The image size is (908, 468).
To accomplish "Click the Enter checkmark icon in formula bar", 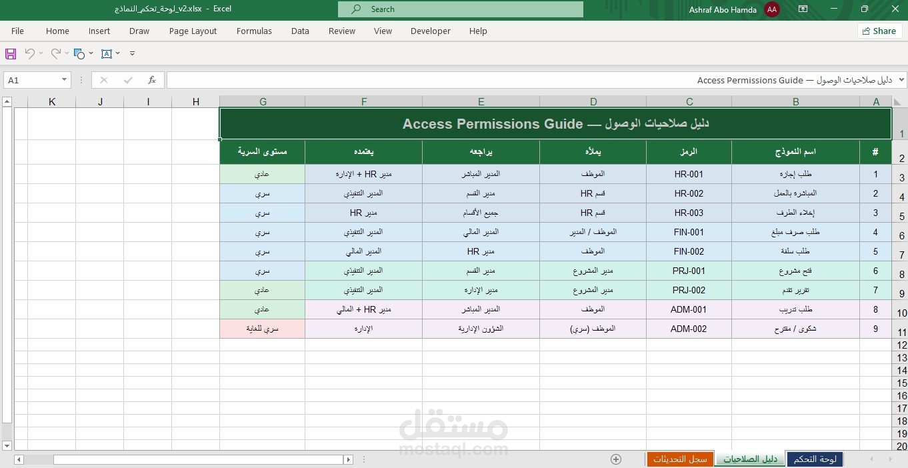I will point(128,80).
